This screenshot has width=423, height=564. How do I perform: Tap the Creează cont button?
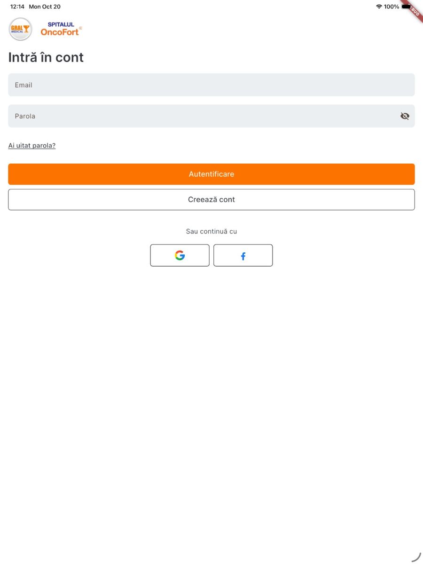[x=211, y=199]
